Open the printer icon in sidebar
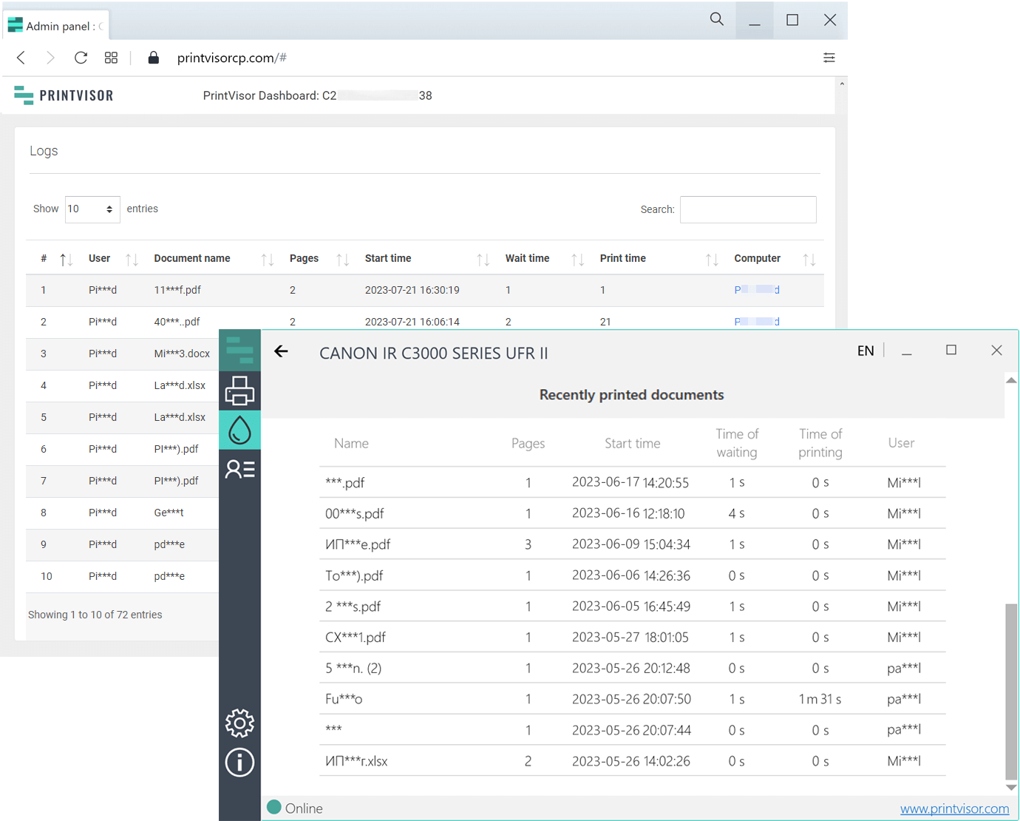 (x=239, y=391)
